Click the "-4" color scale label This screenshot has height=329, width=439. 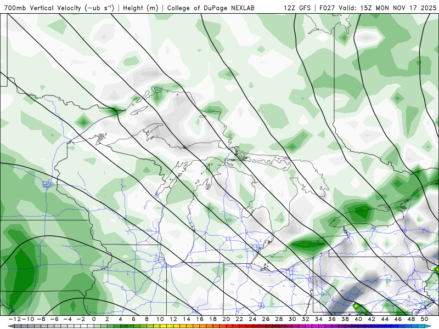67,319
